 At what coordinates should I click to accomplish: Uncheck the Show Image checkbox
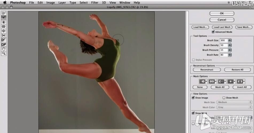[193, 98]
